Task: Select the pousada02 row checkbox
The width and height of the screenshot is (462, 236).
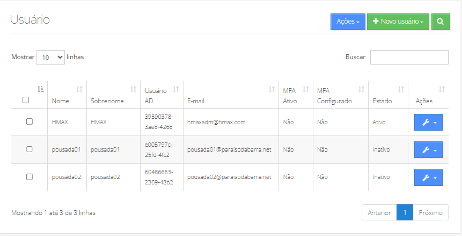Action: click(30, 176)
